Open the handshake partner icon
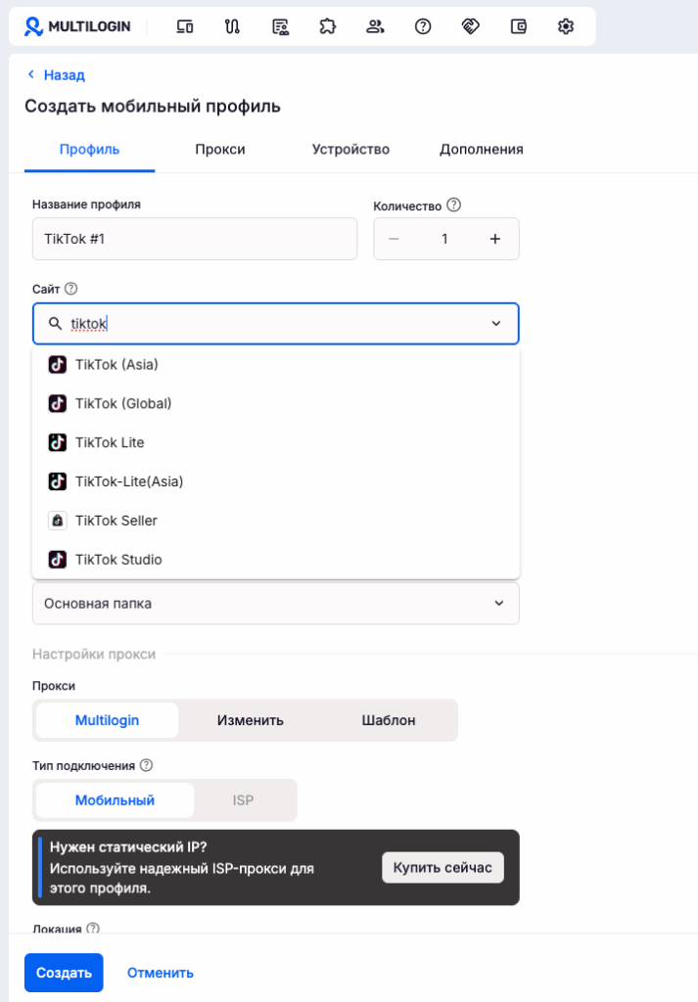Viewport: 698px width, 1002px height. [471, 26]
